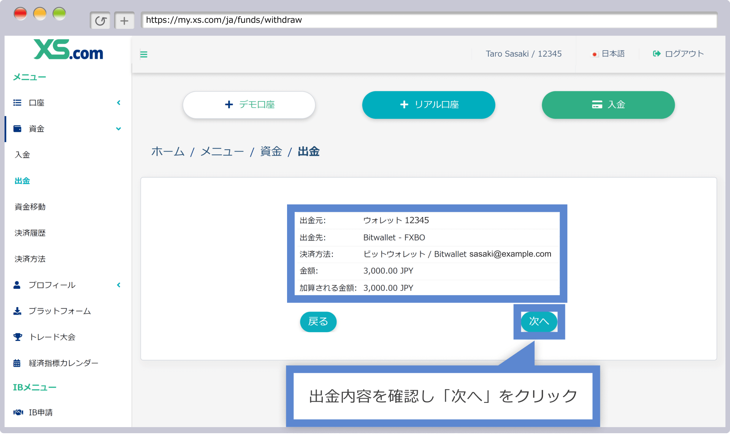Screen dimensions: 730x437
Task: Click the plus icon on リアル口座 button
Action: point(404,104)
